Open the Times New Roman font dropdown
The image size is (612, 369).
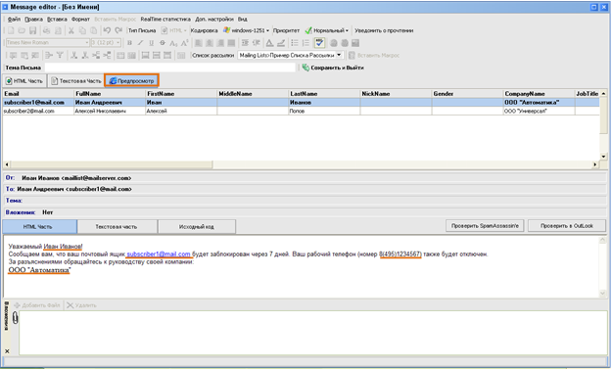87,42
